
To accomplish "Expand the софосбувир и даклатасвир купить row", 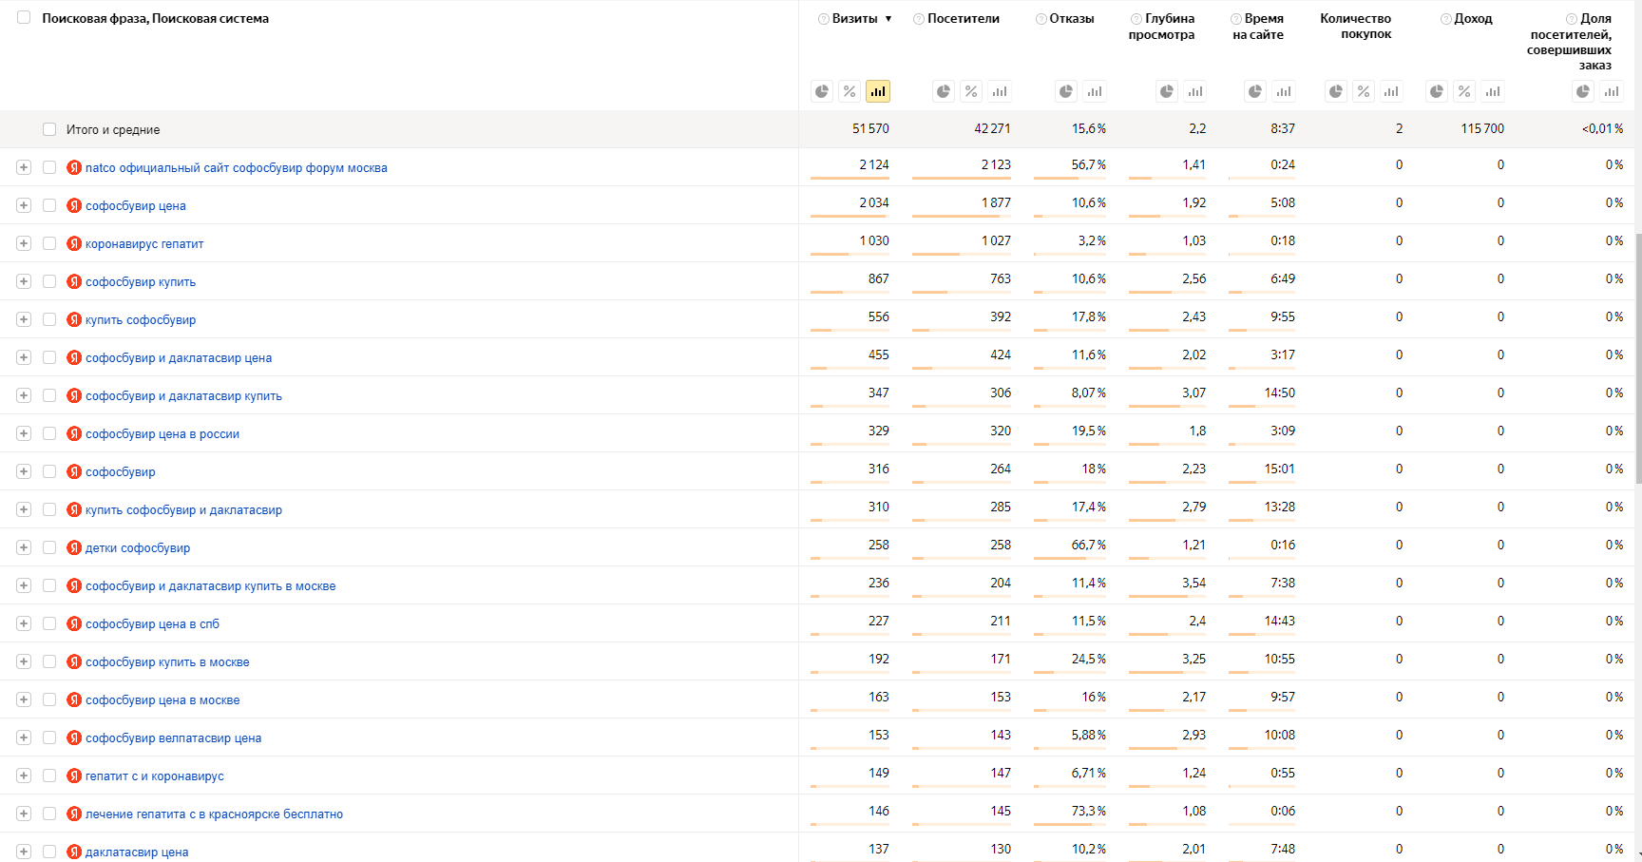I will pyautogui.click(x=24, y=395).
